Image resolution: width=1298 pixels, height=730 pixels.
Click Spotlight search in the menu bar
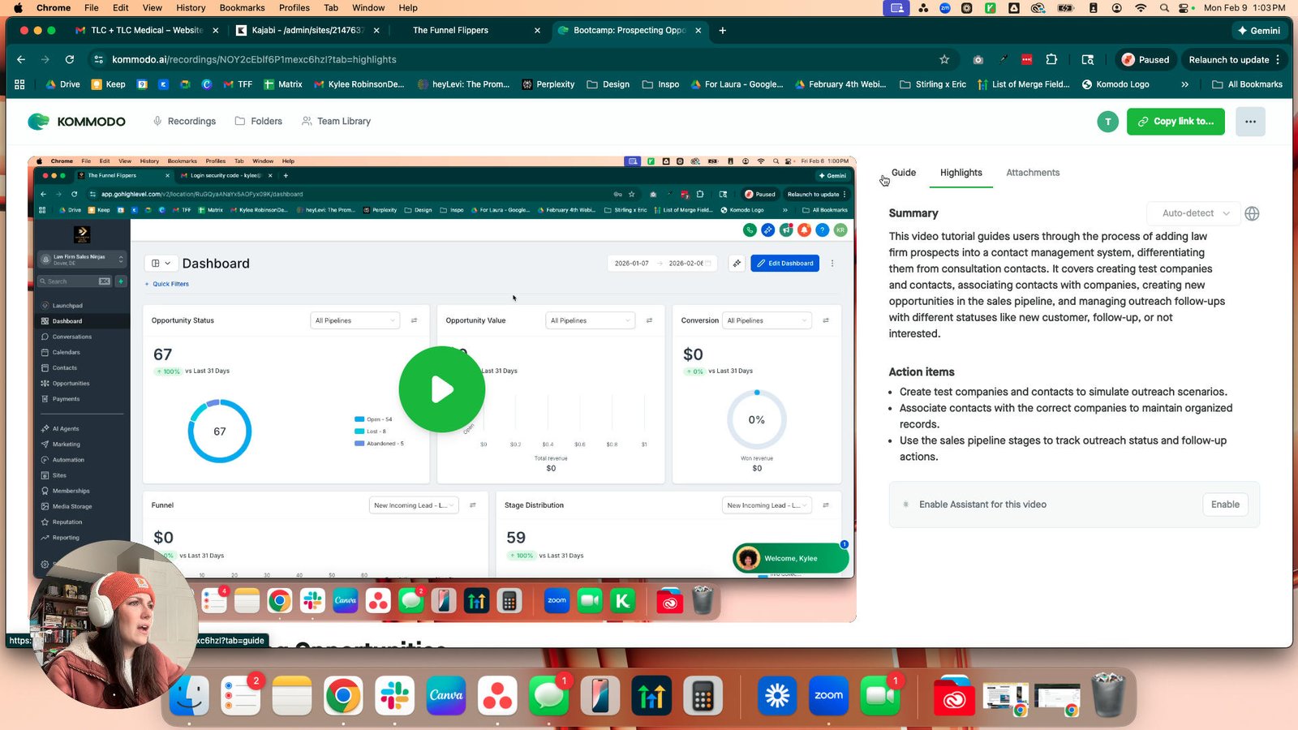tap(1164, 7)
